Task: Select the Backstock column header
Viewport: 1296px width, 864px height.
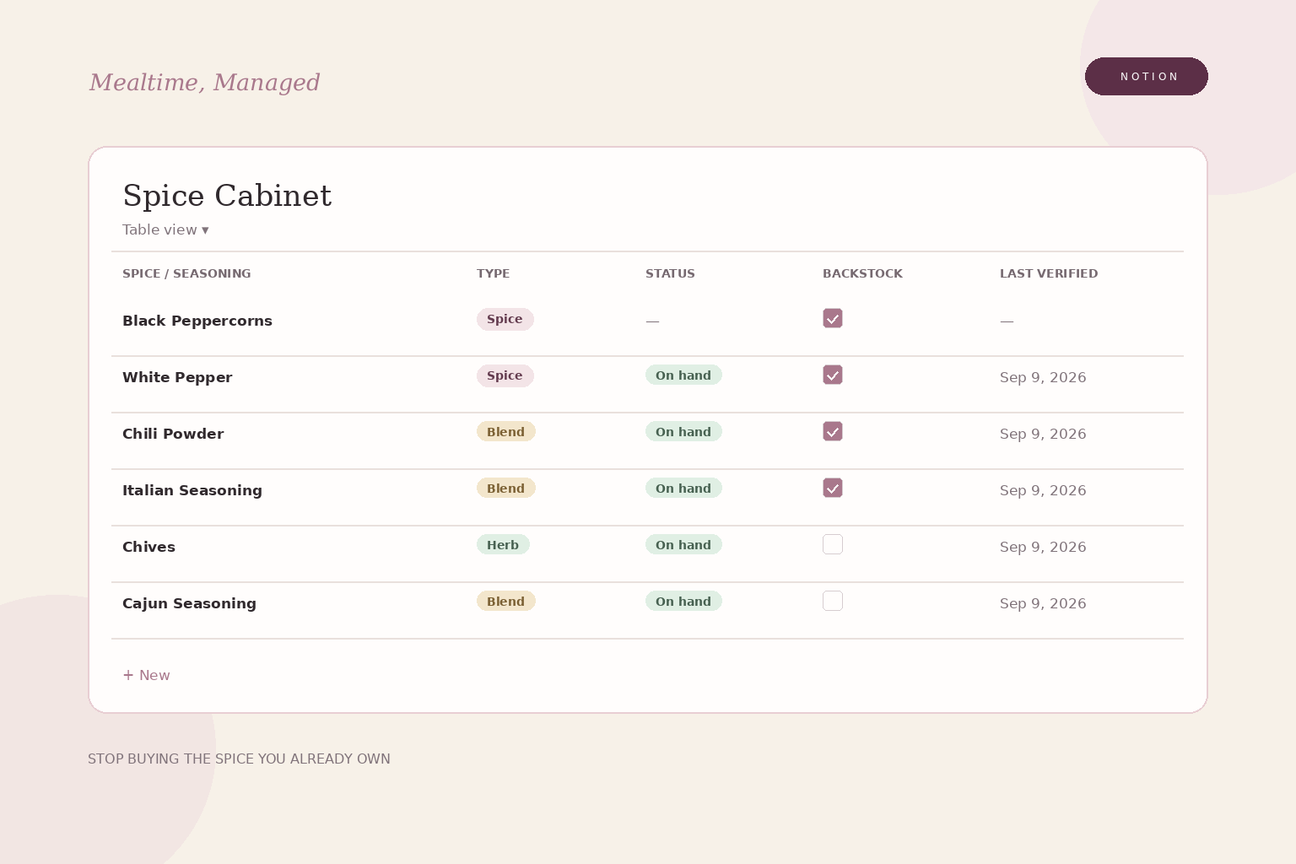Action: (x=862, y=273)
